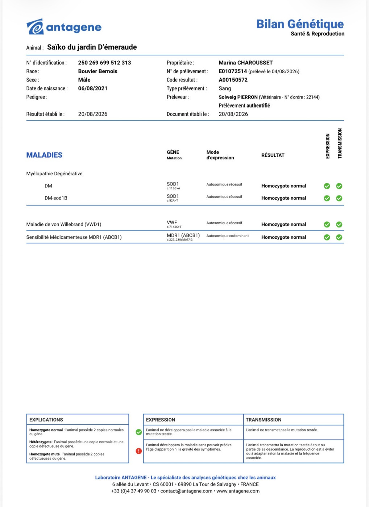Click Homozygote normal result in VWD1 row

284,225
